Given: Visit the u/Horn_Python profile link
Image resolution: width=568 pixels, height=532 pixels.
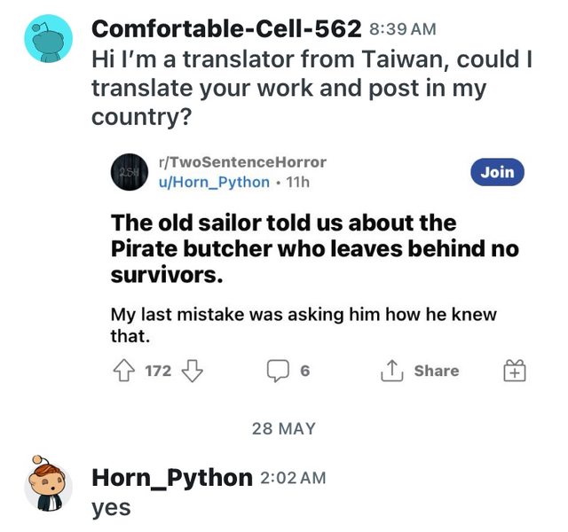Looking at the screenshot, I should (x=212, y=182).
